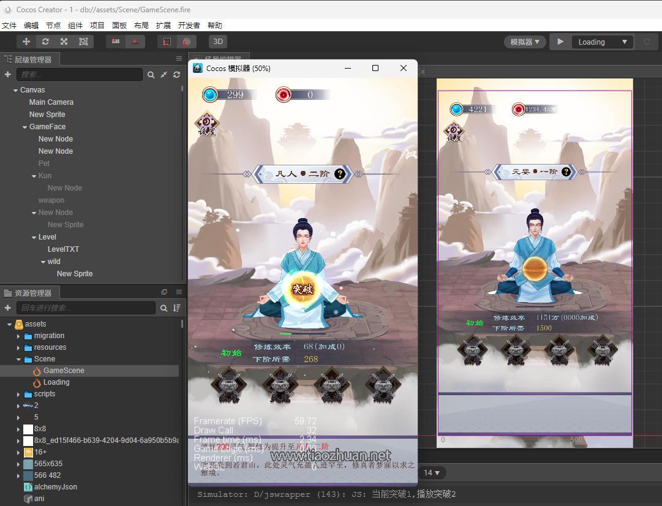Toggle the 3D scene view mode
The height and width of the screenshot is (506, 662).
click(x=218, y=42)
